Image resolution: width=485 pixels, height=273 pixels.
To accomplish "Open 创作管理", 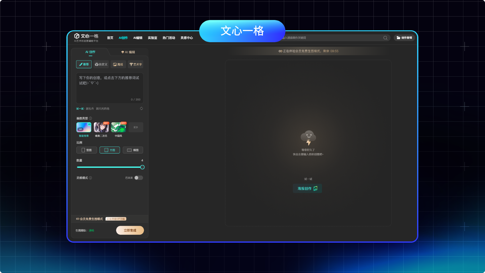I will (404, 38).
